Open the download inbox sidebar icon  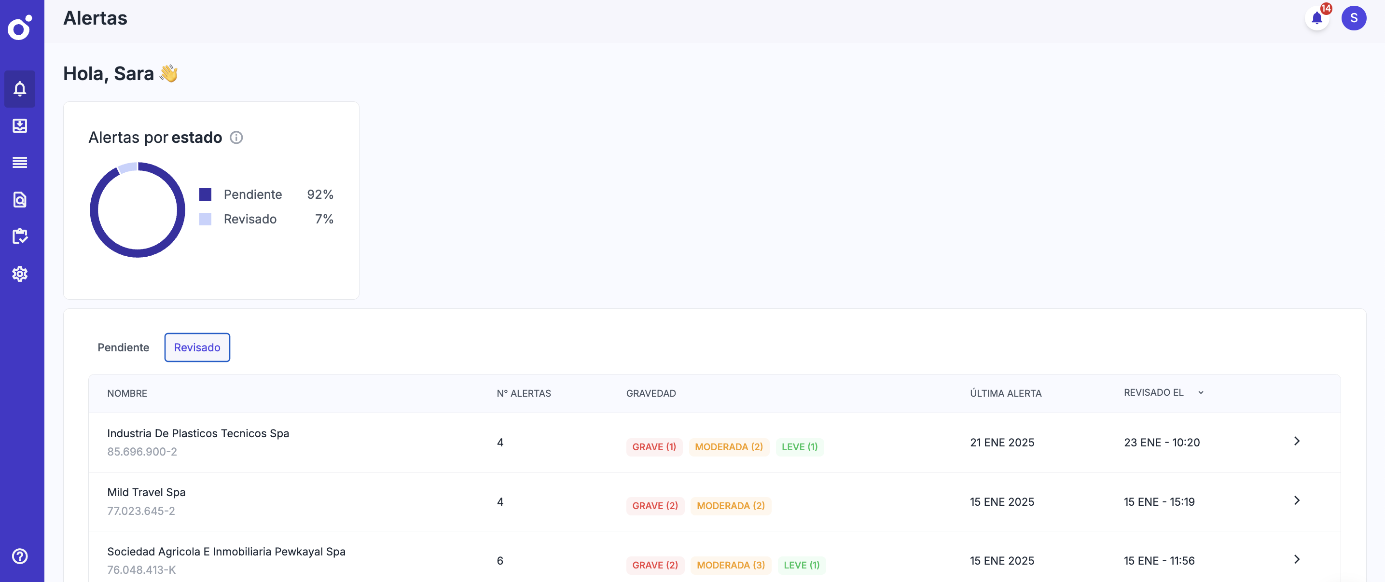20,126
